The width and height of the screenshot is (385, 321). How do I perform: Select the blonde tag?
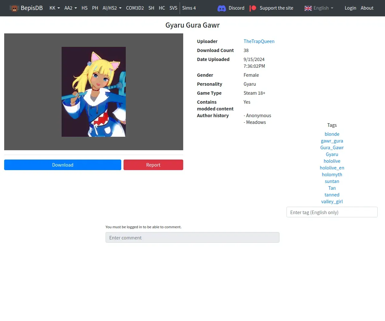tap(332, 134)
